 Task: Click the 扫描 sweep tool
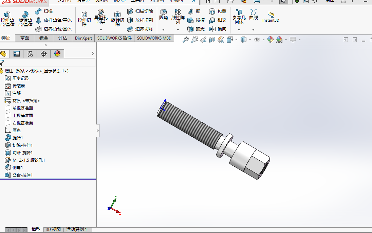[44, 11]
